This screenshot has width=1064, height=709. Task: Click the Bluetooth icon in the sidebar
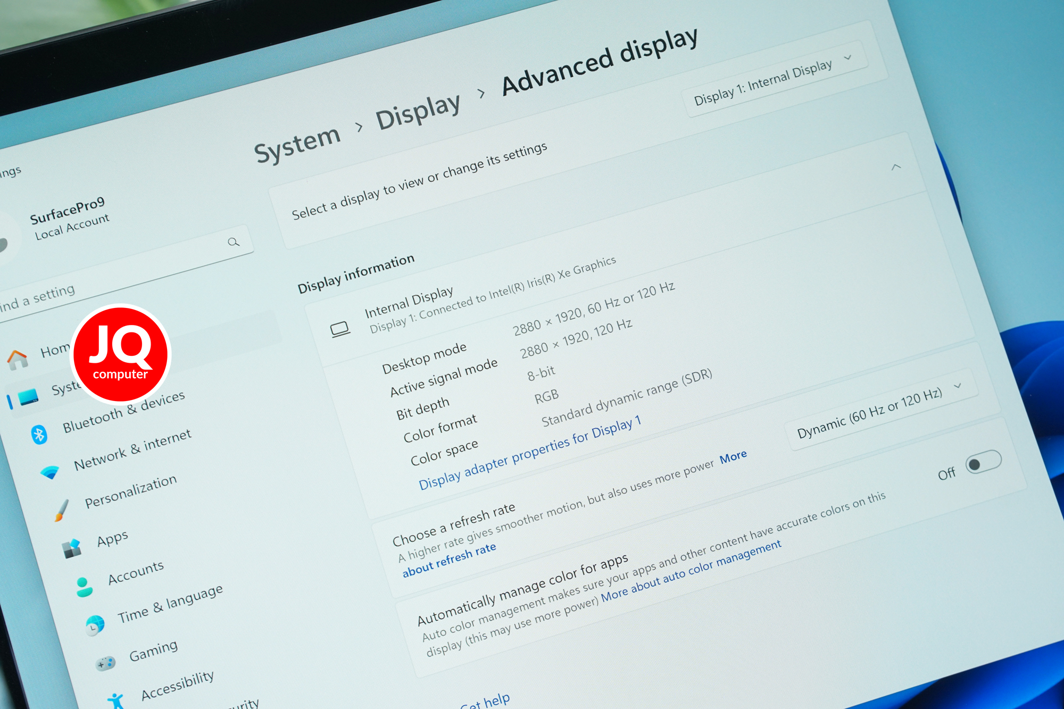click(x=39, y=434)
